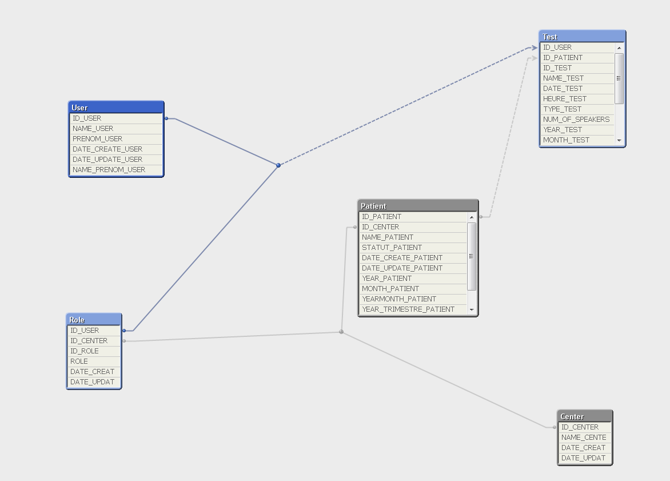The height and width of the screenshot is (481, 670).
Task: Click NAME_TEST field in Test table
Action: [x=578, y=78]
